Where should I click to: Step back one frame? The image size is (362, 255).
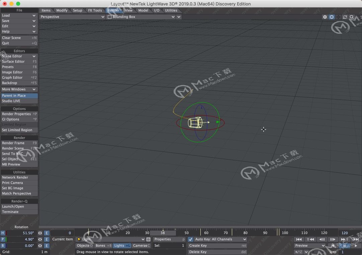pos(322,239)
